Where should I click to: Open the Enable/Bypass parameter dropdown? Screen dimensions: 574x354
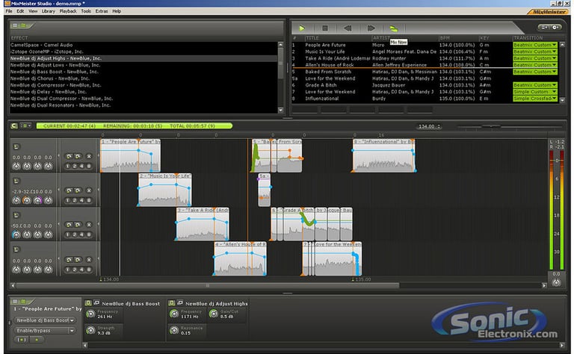pos(46,331)
